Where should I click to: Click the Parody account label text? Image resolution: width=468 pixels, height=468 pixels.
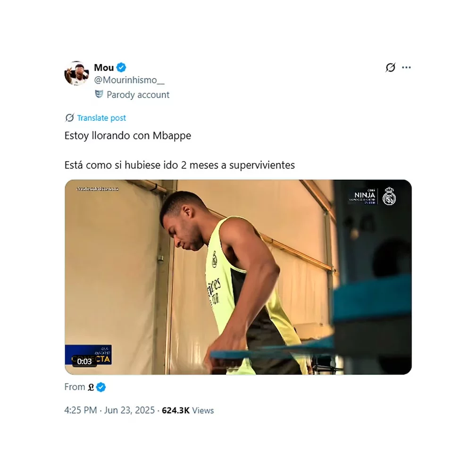[138, 95]
